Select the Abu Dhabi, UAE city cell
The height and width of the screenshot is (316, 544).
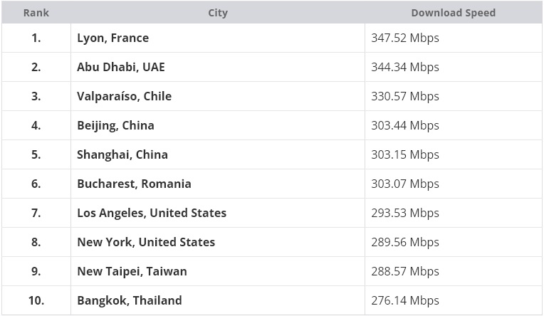click(x=120, y=67)
